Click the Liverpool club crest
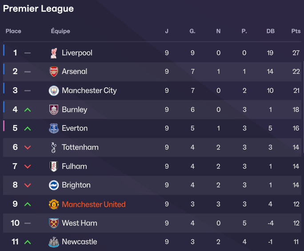The image size is (304, 251). point(54,53)
